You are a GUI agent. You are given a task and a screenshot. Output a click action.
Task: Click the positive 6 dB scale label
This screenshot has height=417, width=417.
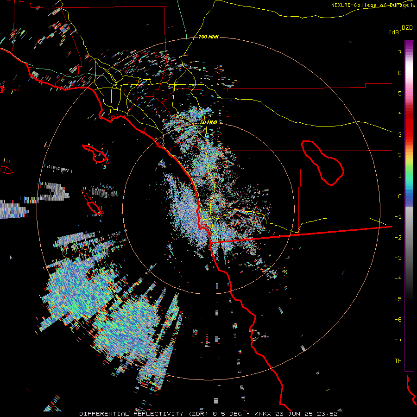[x=400, y=73]
